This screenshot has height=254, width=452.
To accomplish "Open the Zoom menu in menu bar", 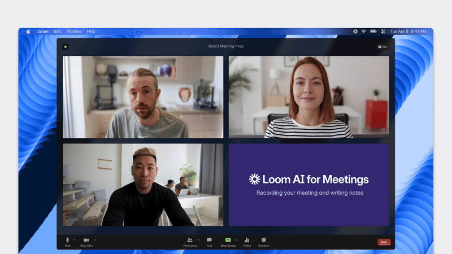I will [x=43, y=32].
